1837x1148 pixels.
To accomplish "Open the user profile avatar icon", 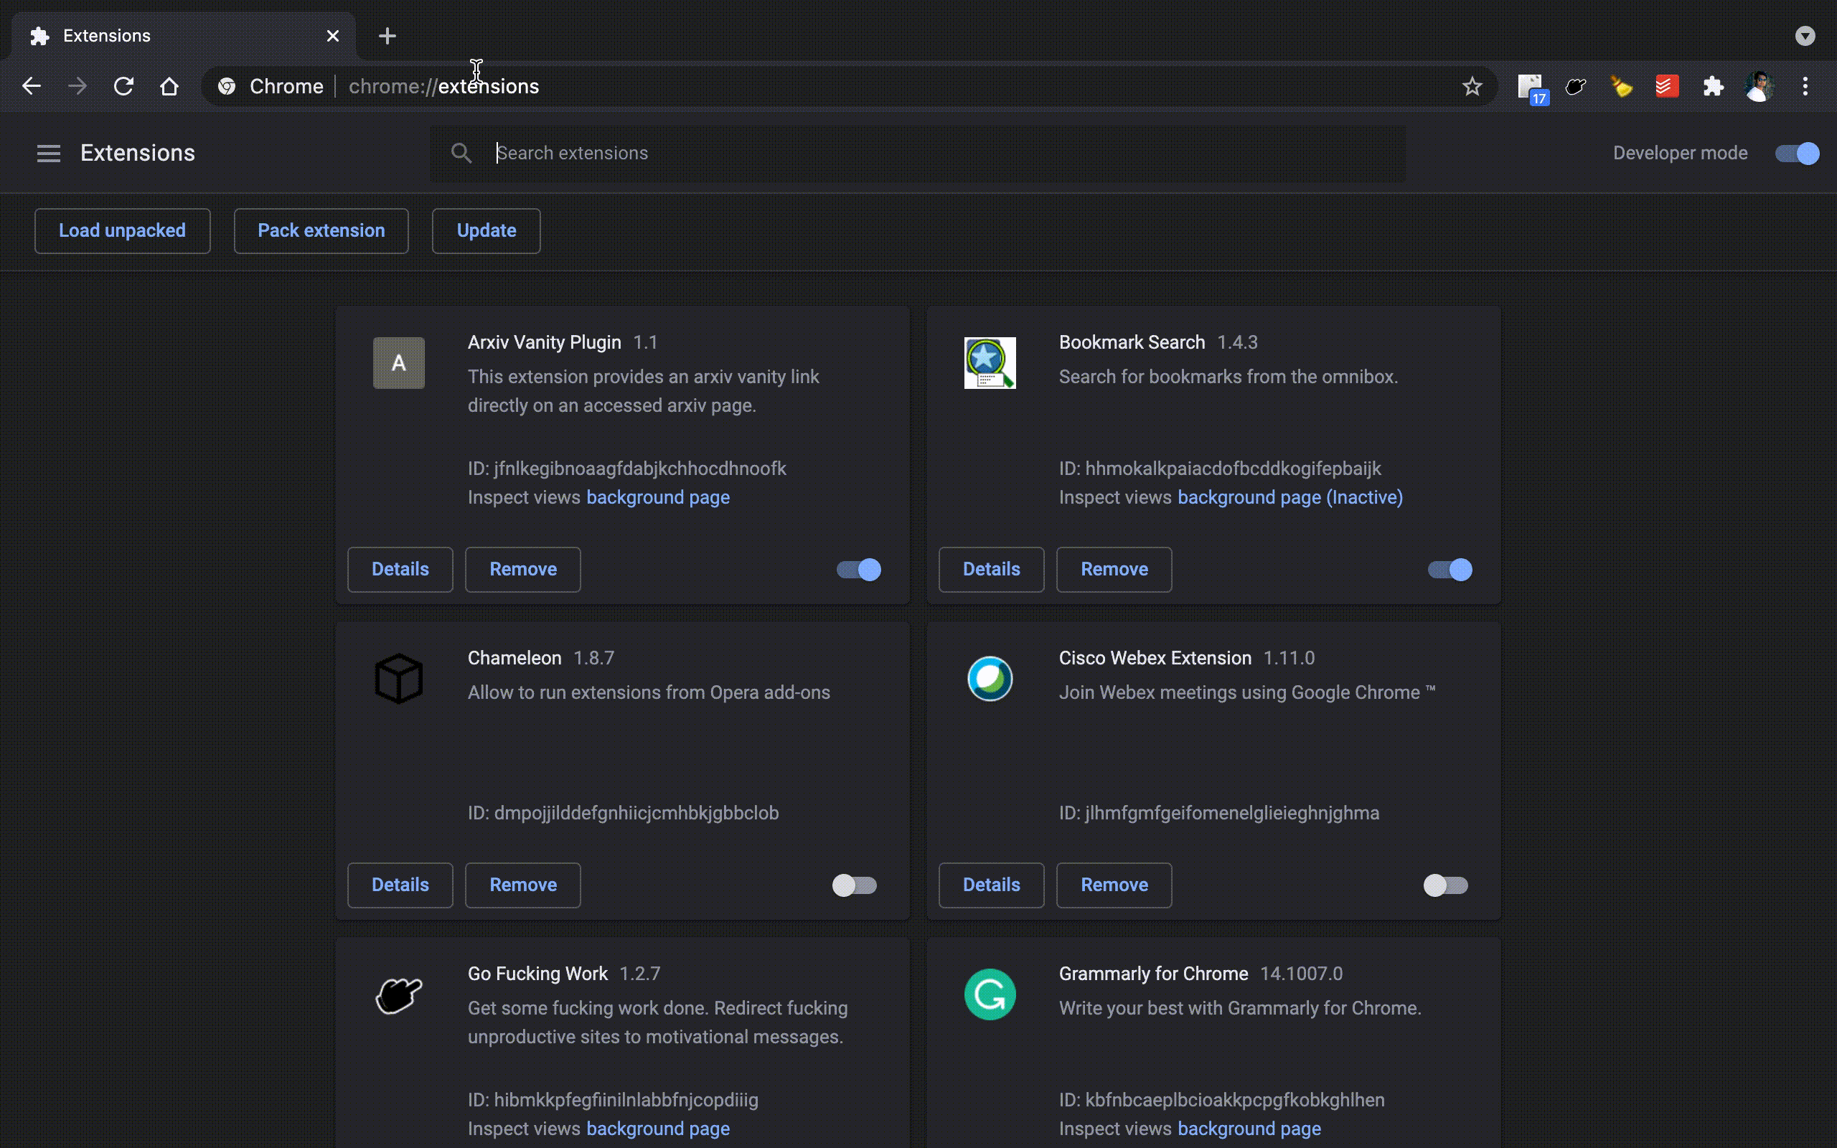I will point(1759,87).
